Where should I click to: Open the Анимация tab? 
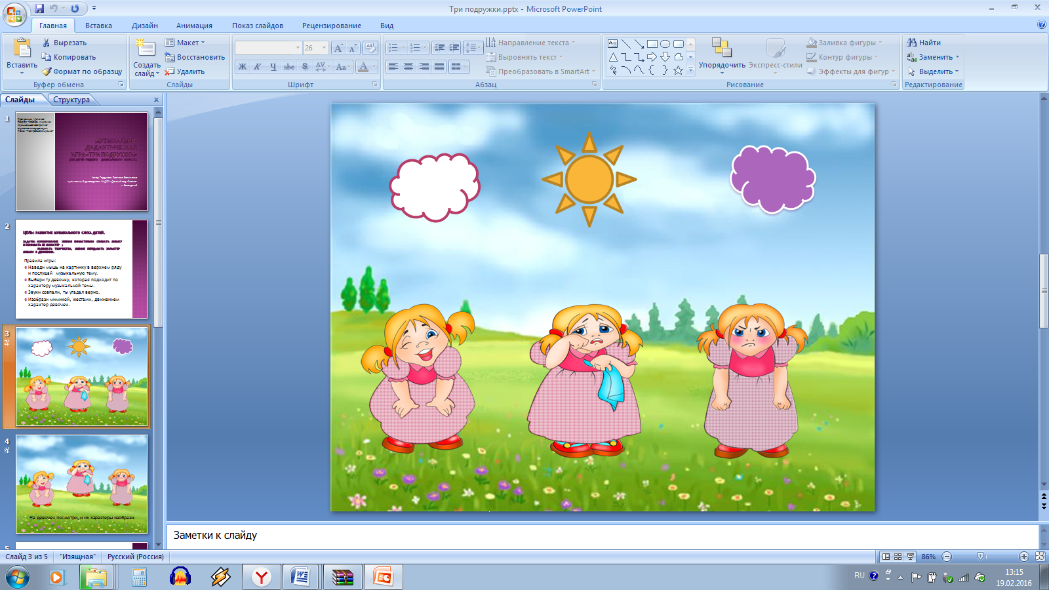coord(194,26)
